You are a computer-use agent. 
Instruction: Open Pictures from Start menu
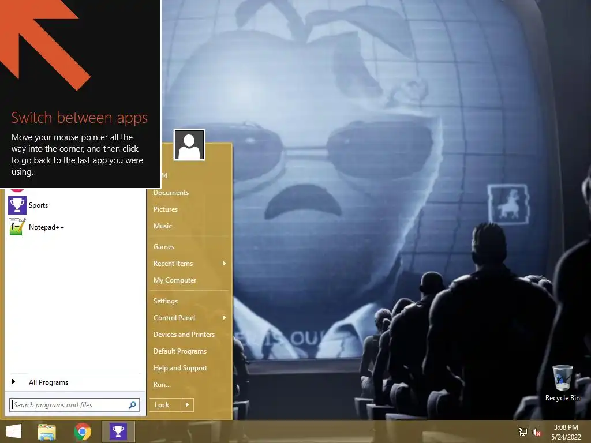166,209
